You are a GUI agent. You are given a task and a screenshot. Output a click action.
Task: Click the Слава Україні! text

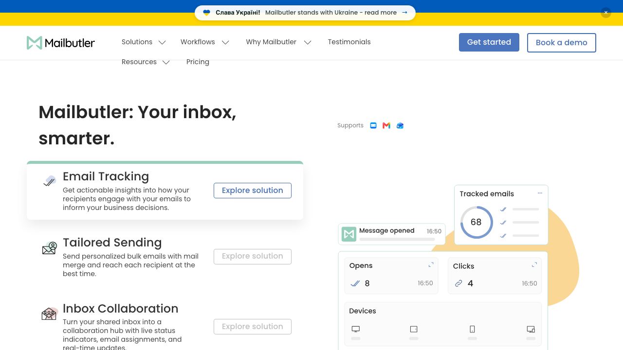(x=238, y=13)
